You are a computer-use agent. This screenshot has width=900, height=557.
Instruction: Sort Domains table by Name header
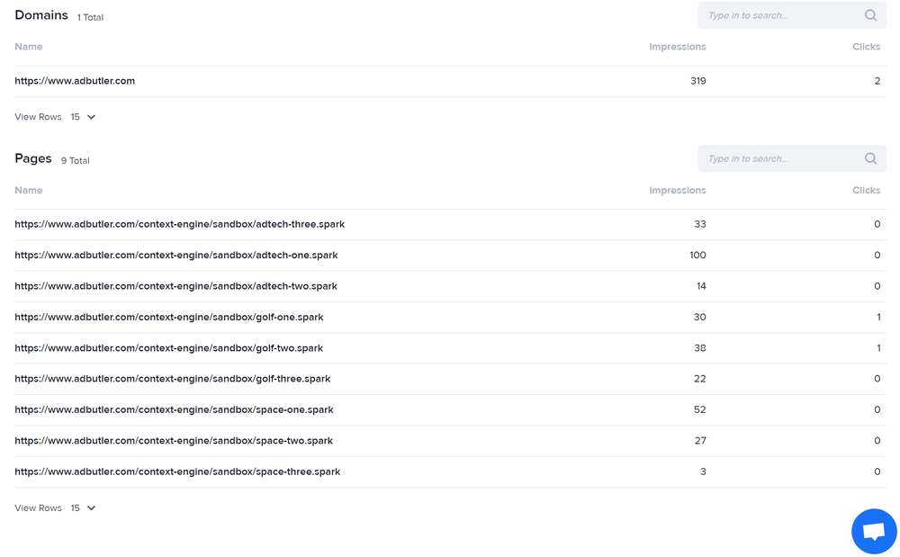(29, 47)
